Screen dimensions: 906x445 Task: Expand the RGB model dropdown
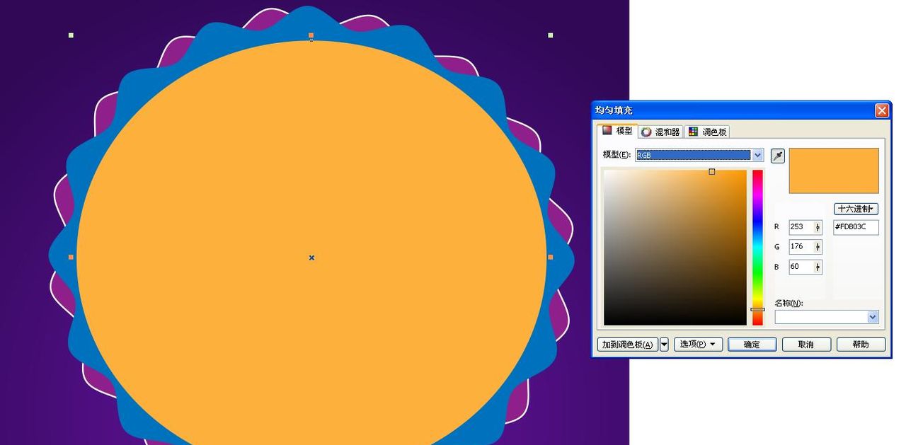click(x=757, y=155)
